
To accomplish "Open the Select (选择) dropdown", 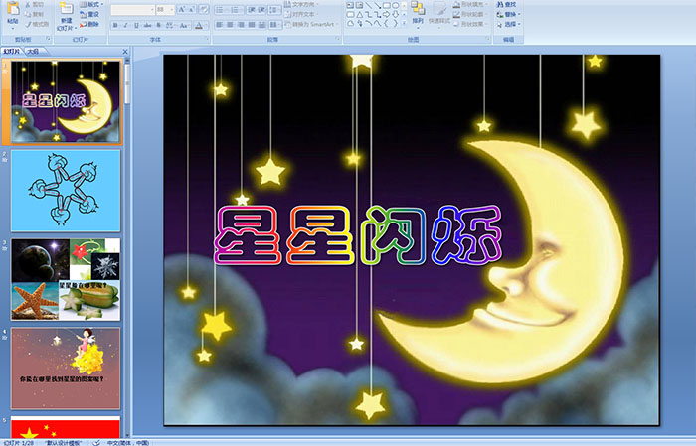I will [x=509, y=24].
